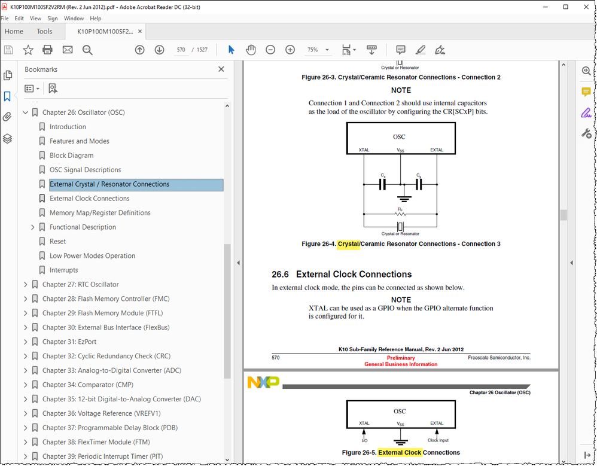This screenshot has width=597, height=466.
Task: Click the Save file icon in toolbar
Action: pos(8,50)
